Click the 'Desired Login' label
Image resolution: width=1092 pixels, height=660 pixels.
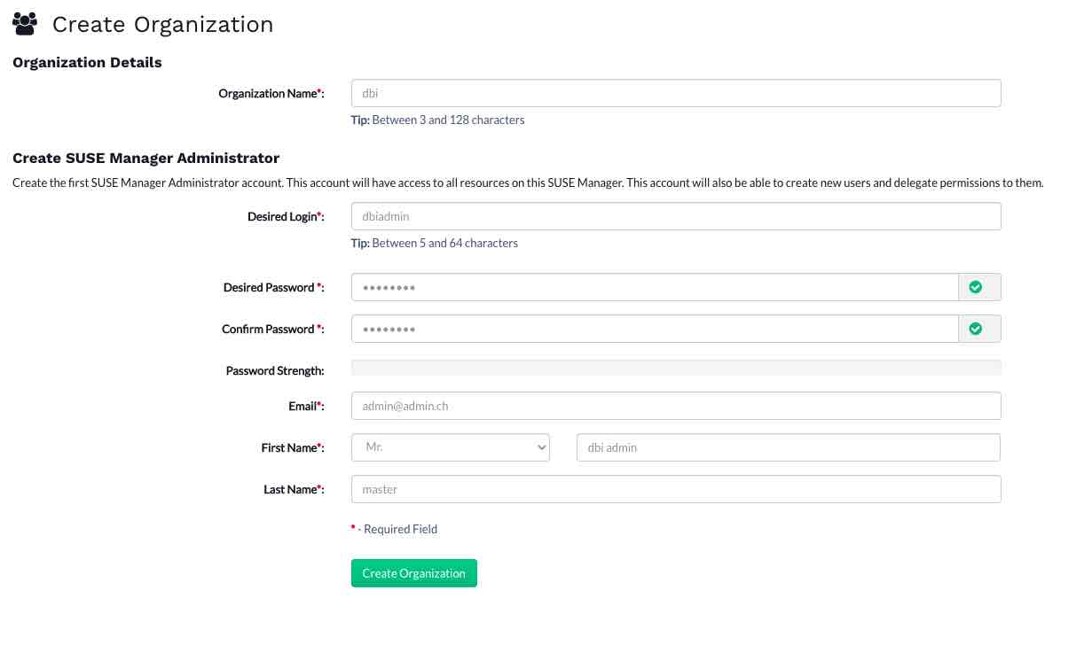coord(286,216)
